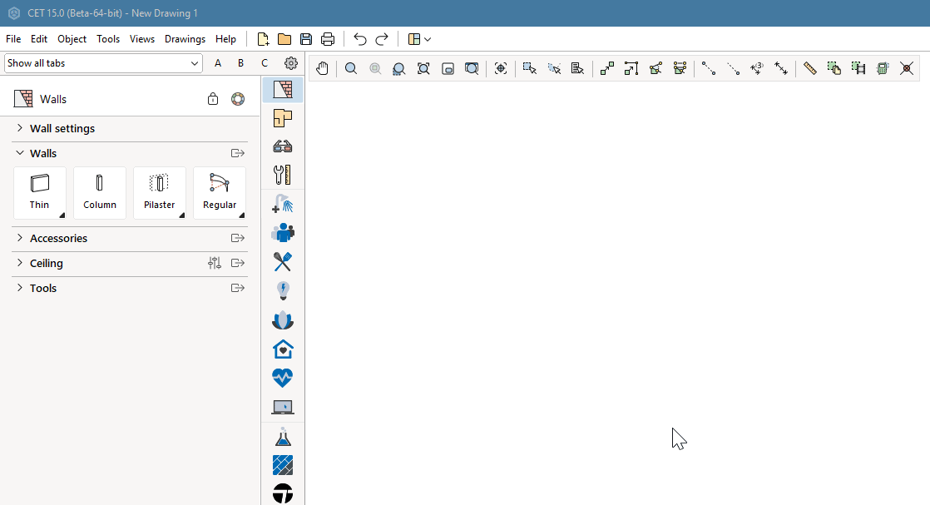Open the laboratory flask component tab
930x505 pixels.
click(283, 437)
